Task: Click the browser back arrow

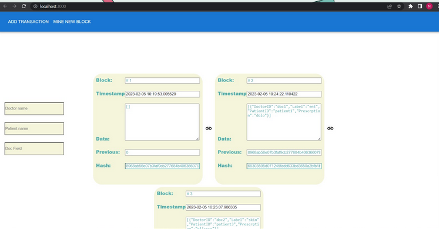Action: coord(5,6)
